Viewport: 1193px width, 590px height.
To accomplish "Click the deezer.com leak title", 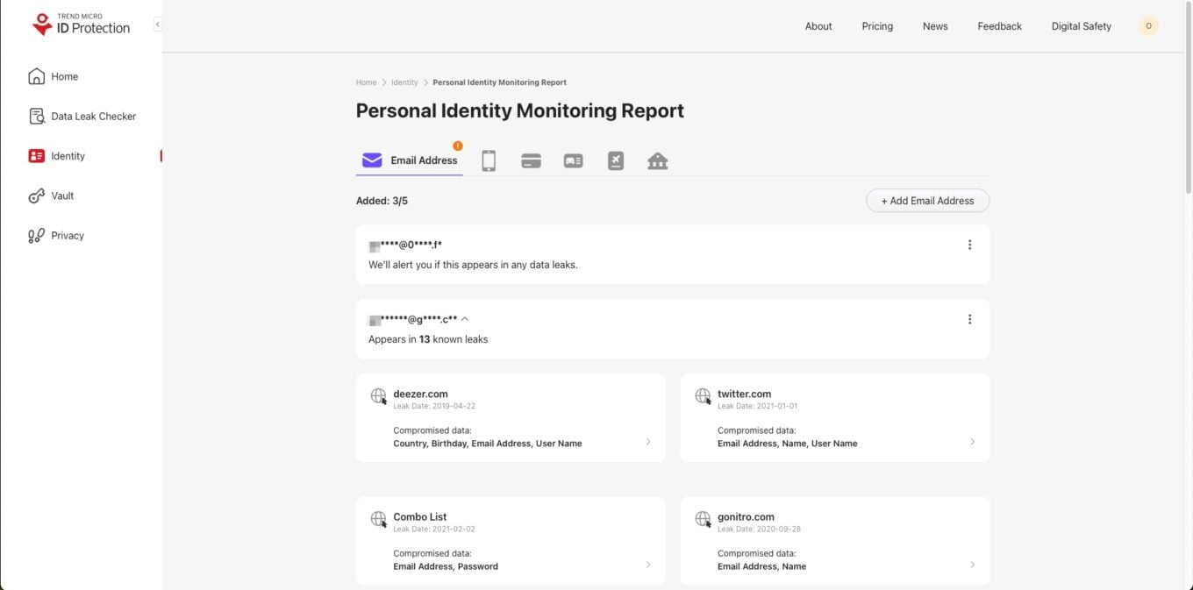I will click(x=420, y=395).
